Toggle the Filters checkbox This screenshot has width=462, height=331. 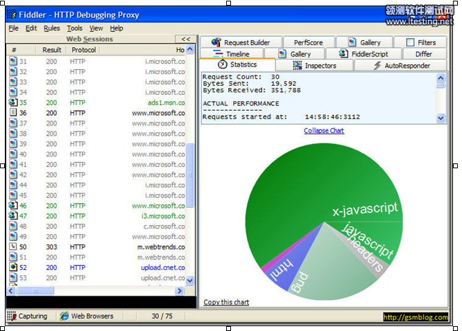click(410, 42)
